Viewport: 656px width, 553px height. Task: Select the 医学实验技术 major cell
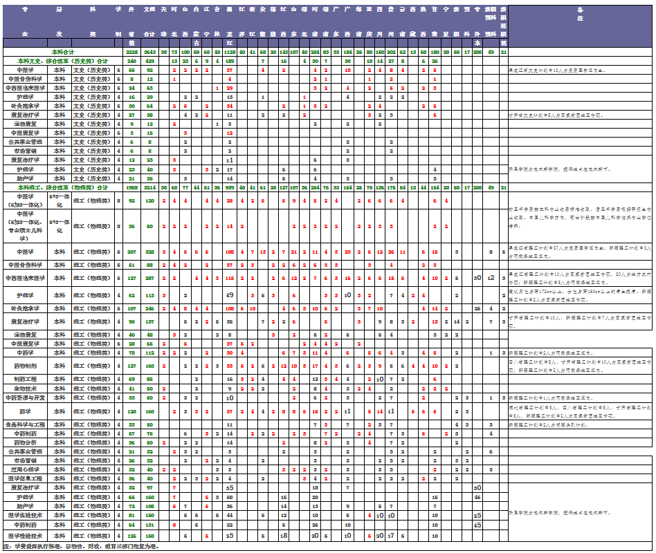[25, 515]
